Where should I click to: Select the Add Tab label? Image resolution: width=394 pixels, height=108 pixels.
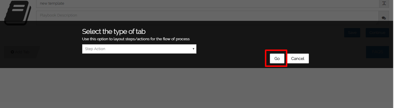pos(22,52)
